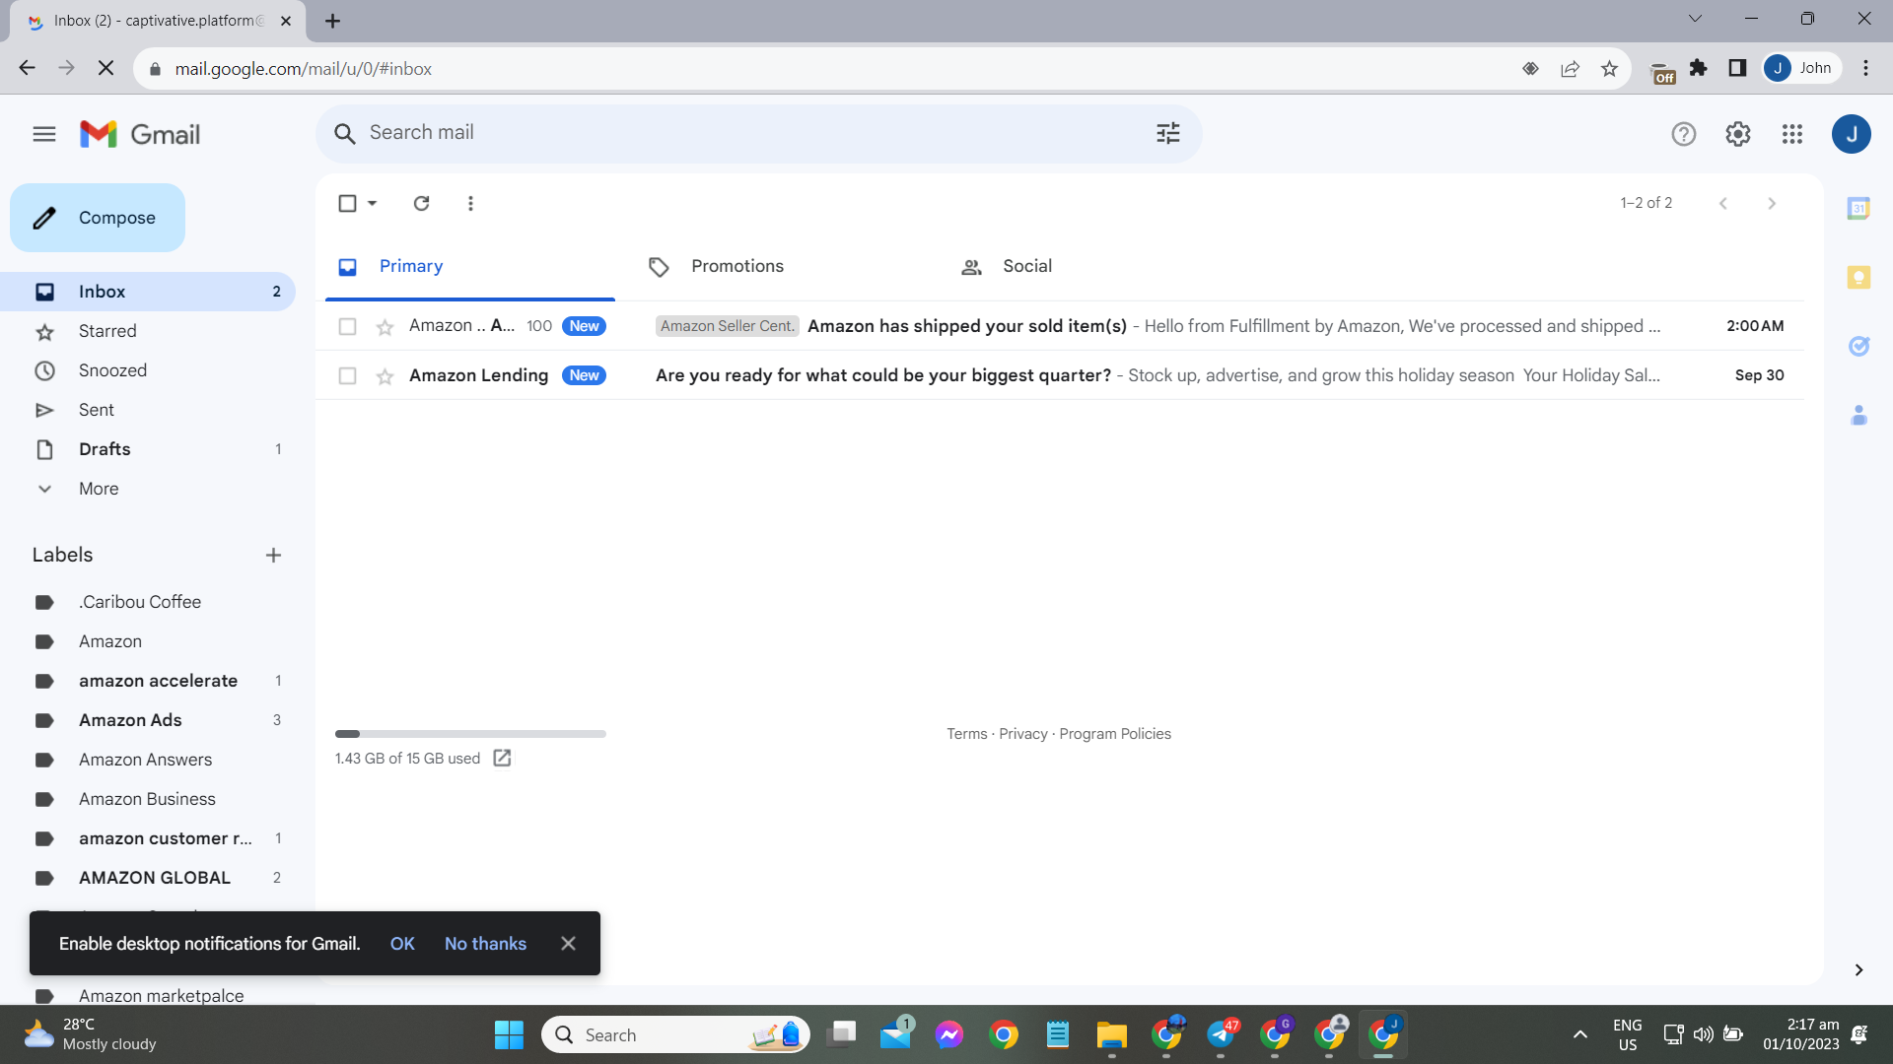
Task: Show hidden system tray icons
Action: [x=1579, y=1034]
